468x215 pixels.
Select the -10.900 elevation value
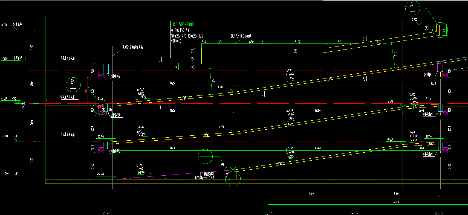(5, 136)
